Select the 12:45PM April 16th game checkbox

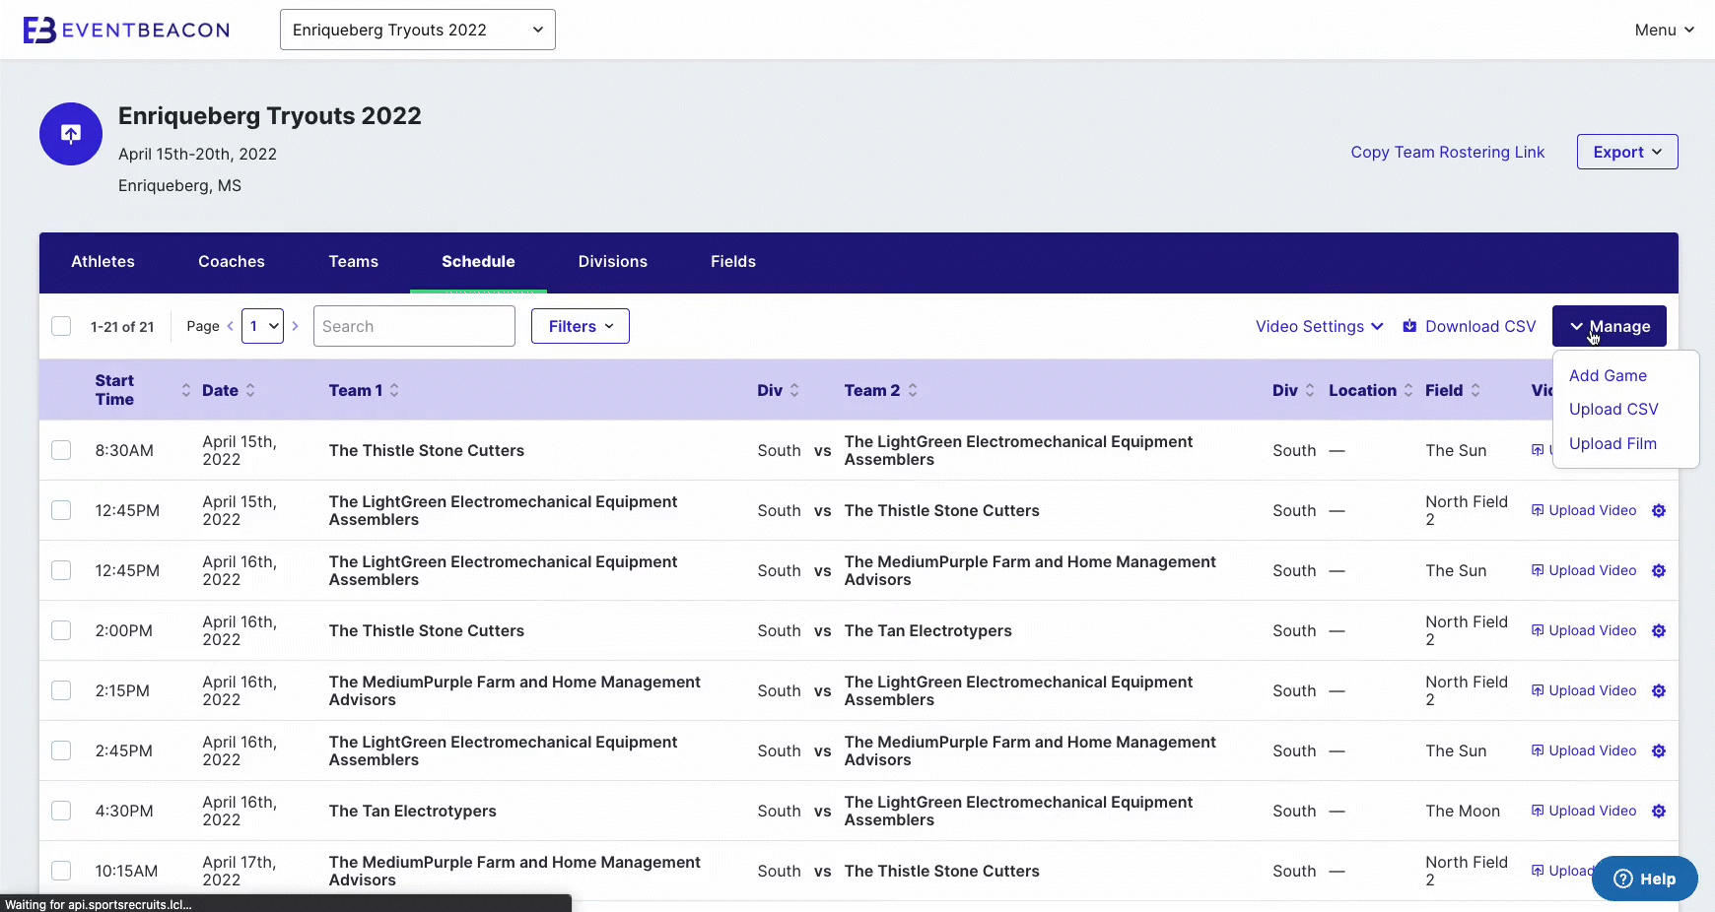[61, 570]
